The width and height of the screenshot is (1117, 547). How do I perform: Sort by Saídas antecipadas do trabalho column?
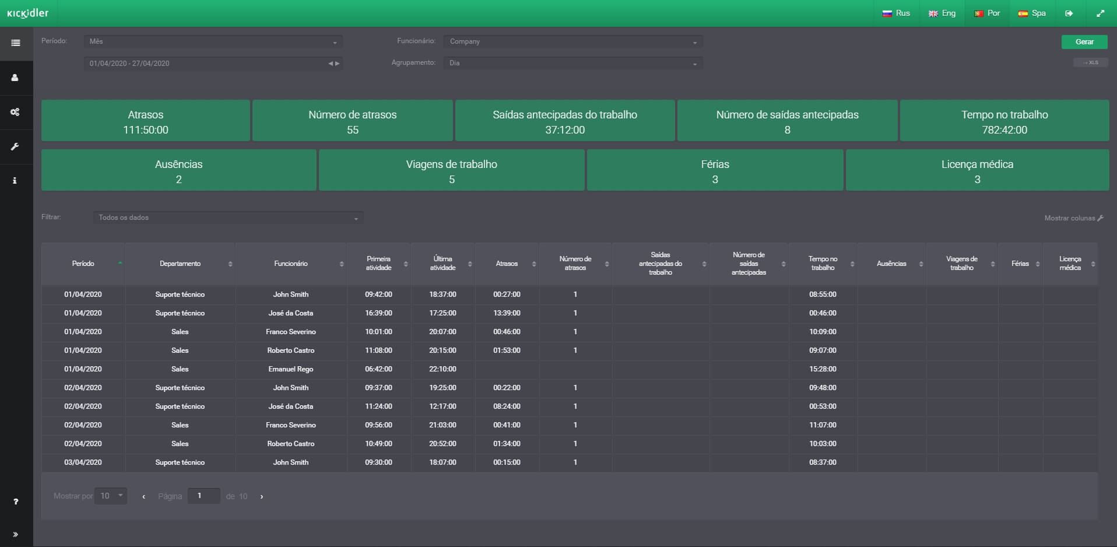point(661,264)
